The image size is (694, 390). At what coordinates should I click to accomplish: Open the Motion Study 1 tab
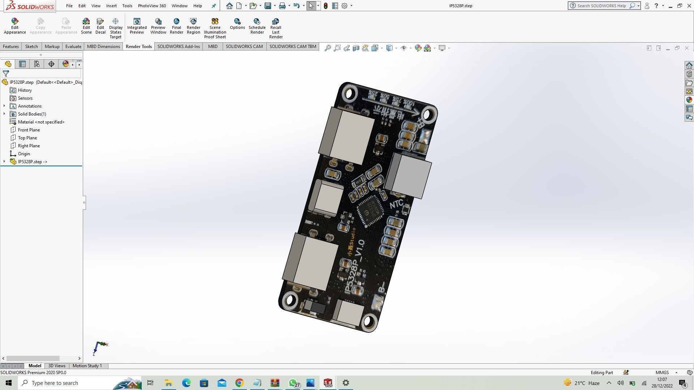coord(87,366)
